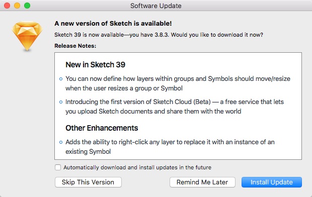
Task: Choose Remind Me Later
Action: click(202, 182)
